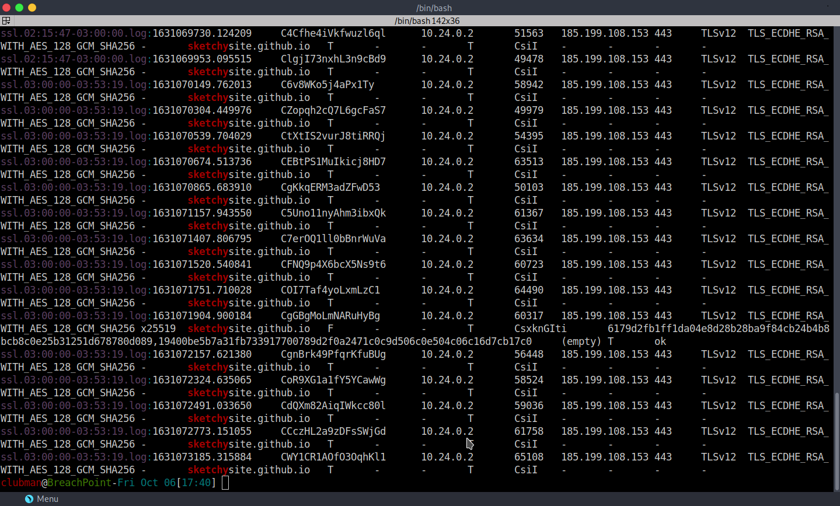Click timestamp 1631071407.806795

point(202,239)
